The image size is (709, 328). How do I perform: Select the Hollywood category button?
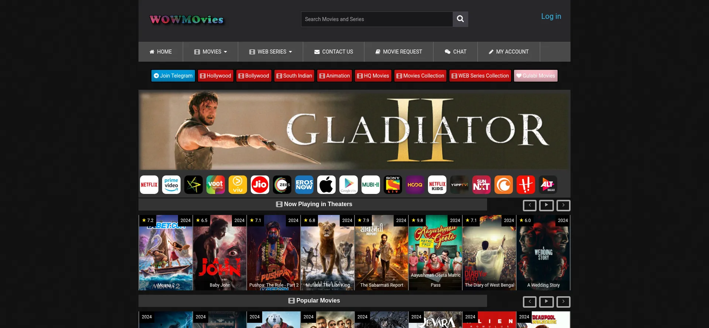coord(216,76)
